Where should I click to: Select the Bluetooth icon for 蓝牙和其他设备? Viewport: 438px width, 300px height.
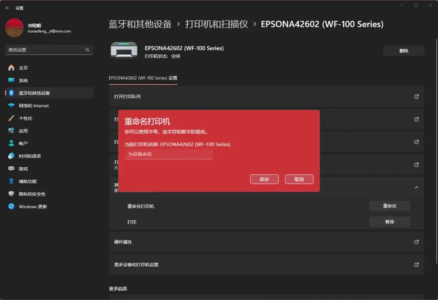pyautogui.click(x=11, y=93)
